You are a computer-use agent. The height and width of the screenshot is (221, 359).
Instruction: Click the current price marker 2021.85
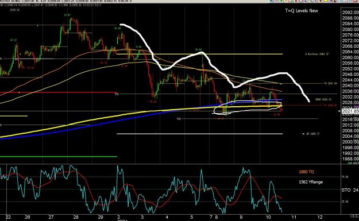tap(350, 111)
